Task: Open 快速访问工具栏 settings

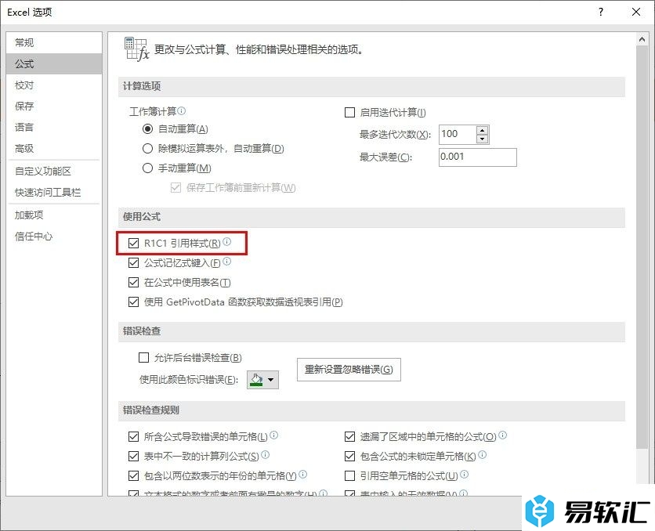Action: click(x=54, y=193)
